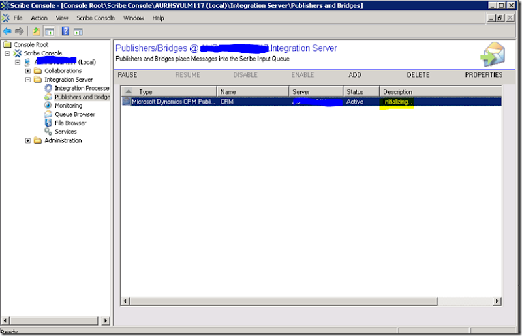Screen dimensions: 522x336
Task: Click the Scribe system menu icon beside File
Action: point(6,18)
